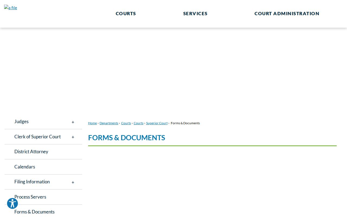The width and height of the screenshot is (347, 217).
Task: Follow the Departments breadcrumb link
Action: tap(109, 123)
